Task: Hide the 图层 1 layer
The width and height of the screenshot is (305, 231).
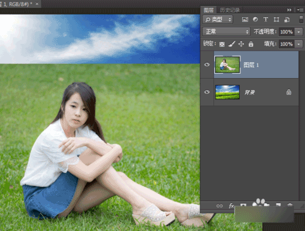Action: (x=207, y=65)
